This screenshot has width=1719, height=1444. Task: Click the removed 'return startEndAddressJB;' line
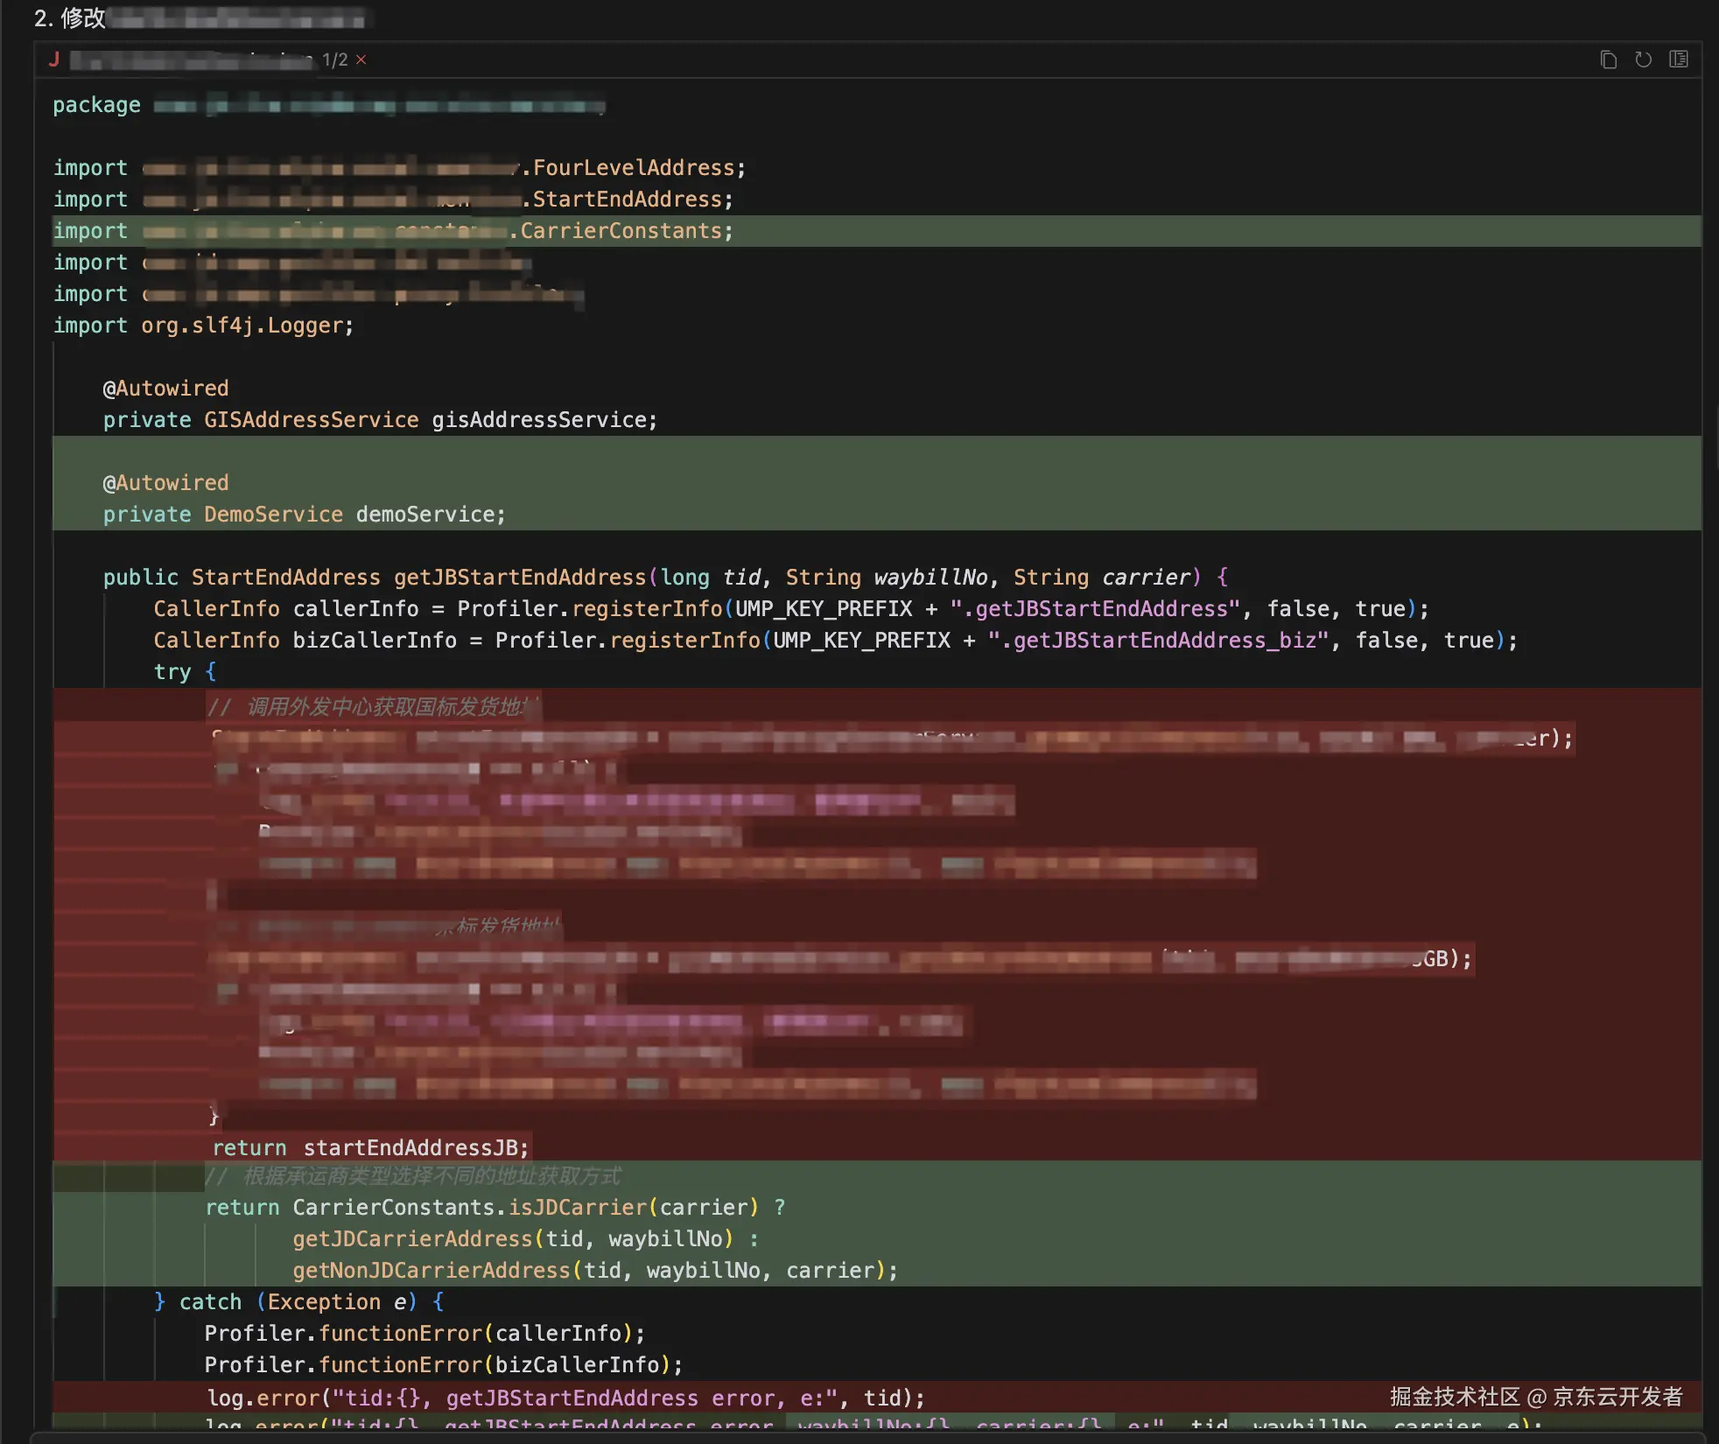pos(370,1148)
